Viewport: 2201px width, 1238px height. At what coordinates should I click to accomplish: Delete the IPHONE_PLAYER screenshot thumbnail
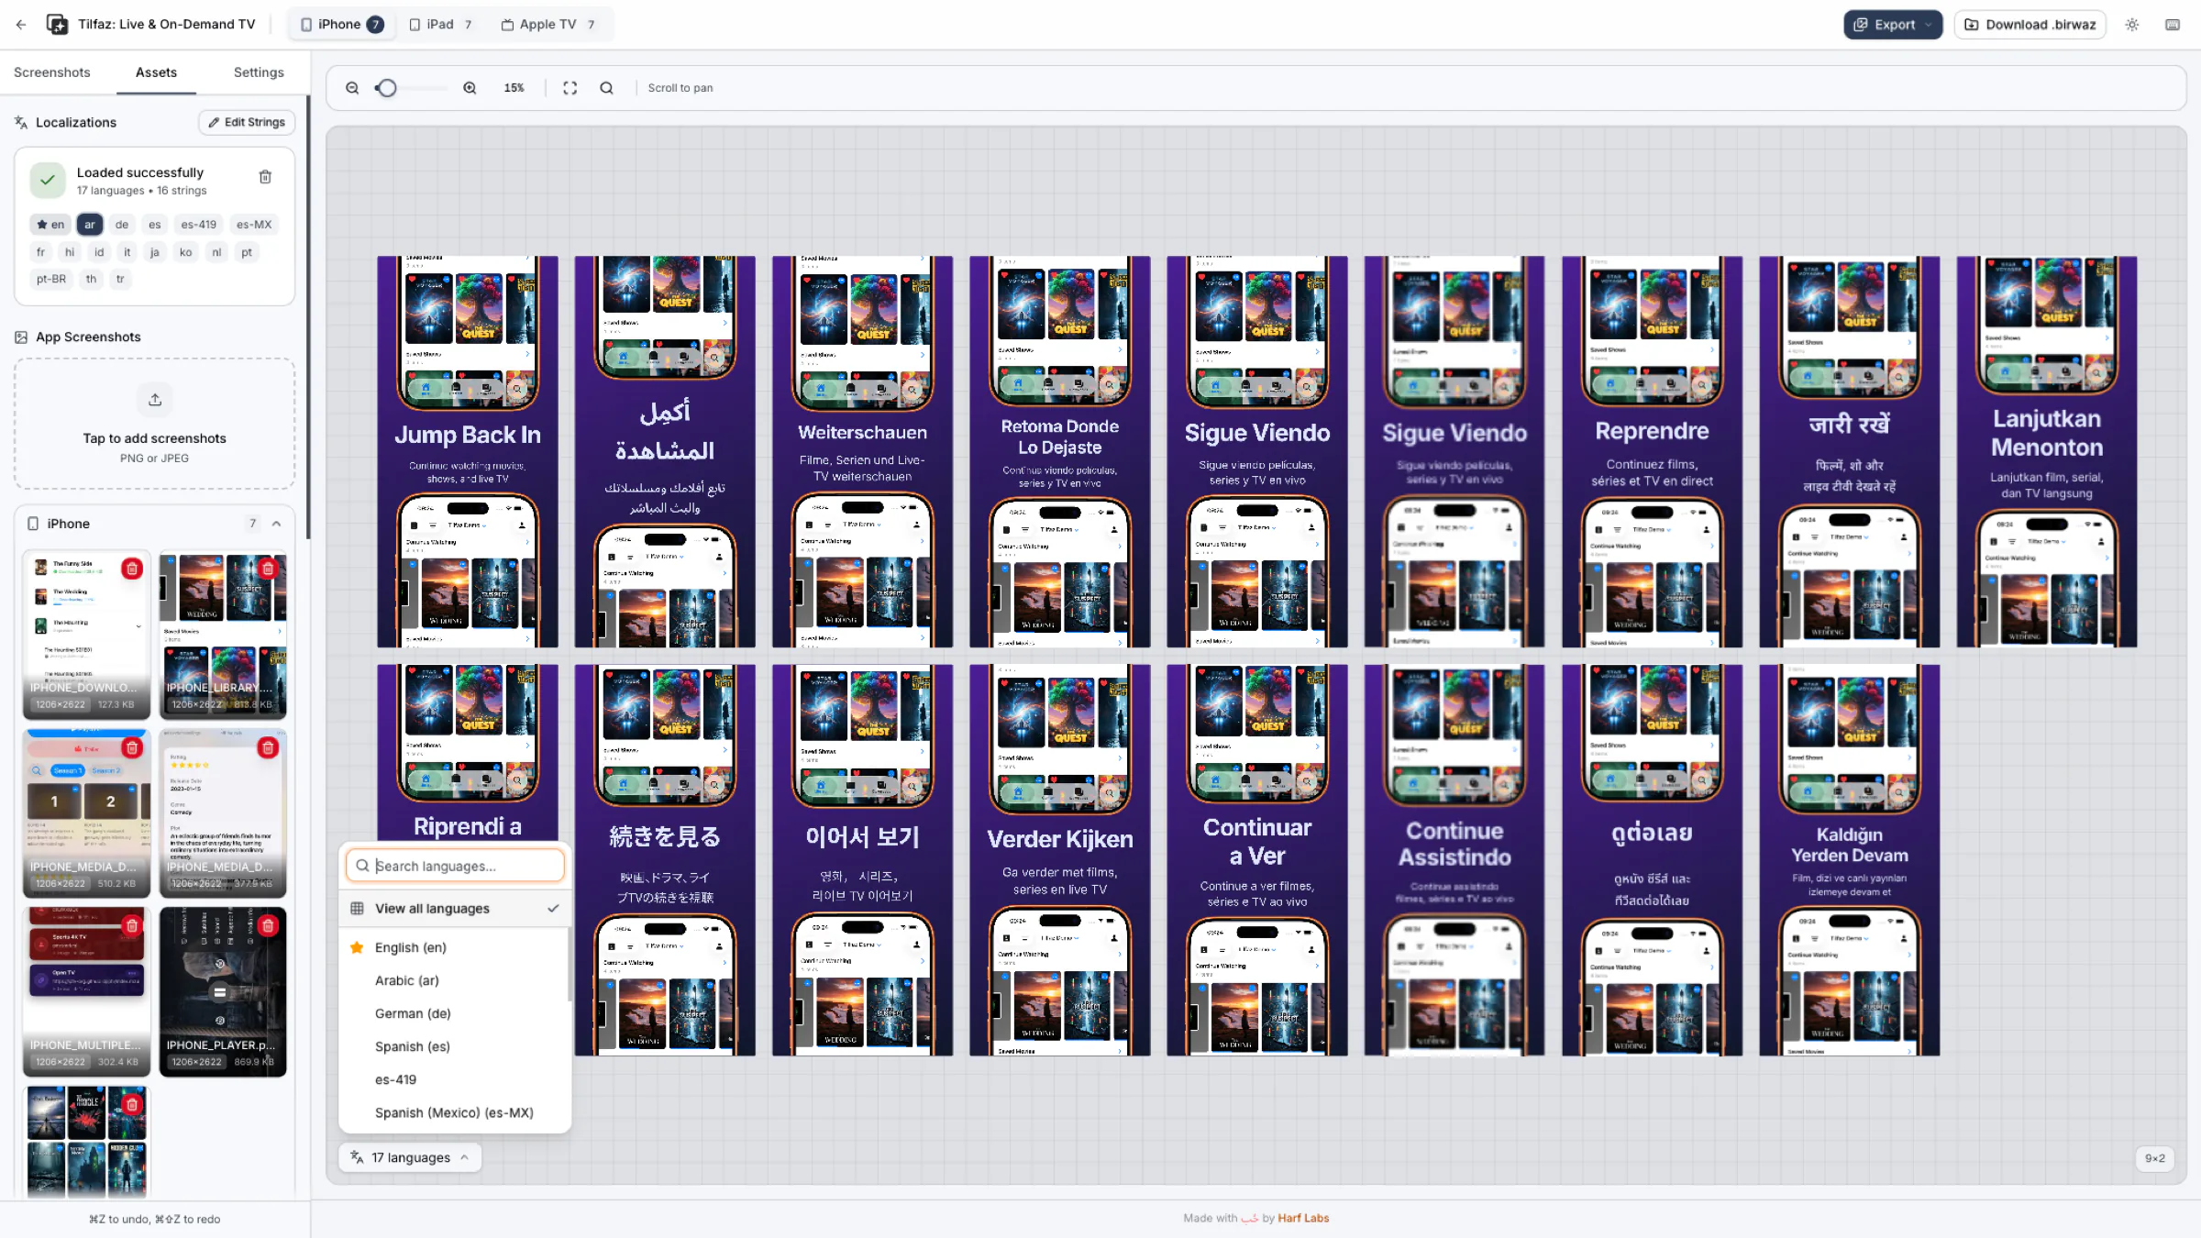tap(268, 925)
